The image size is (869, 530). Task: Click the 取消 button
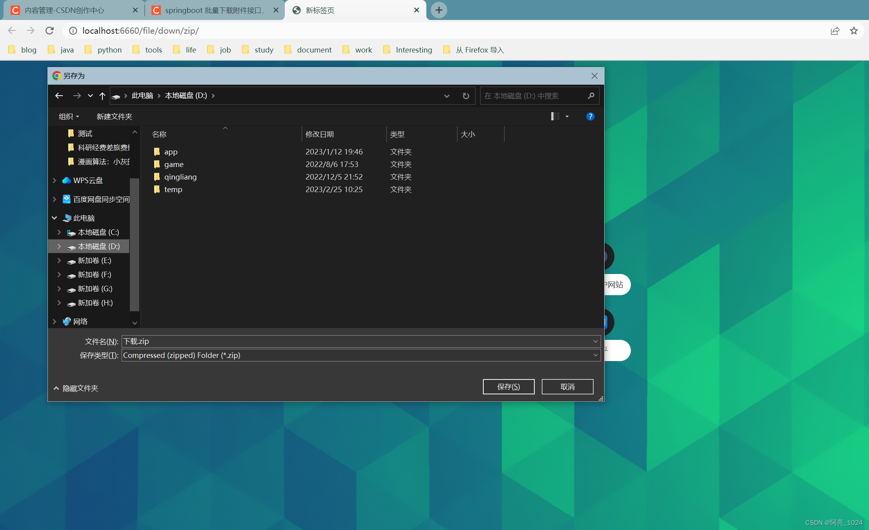pyautogui.click(x=567, y=387)
